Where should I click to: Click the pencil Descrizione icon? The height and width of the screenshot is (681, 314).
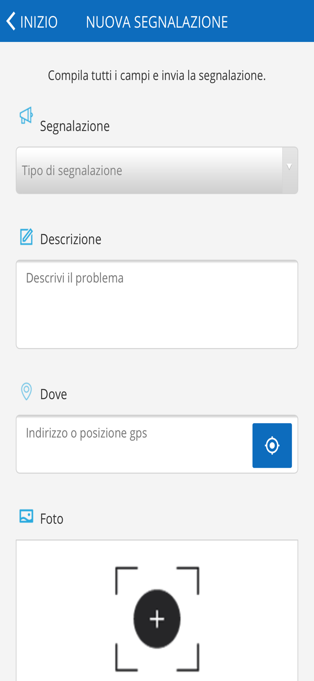pyautogui.click(x=26, y=236)
